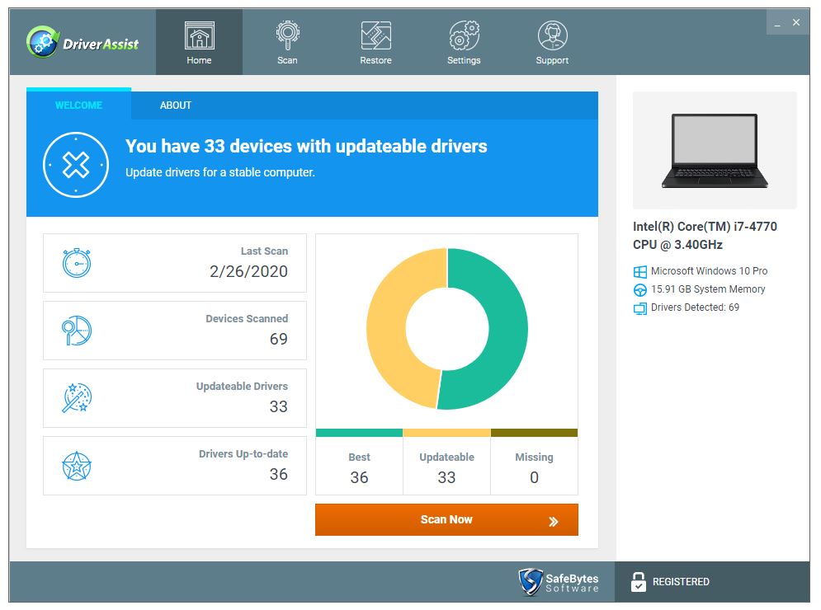Click the Last Scan stopwatch icon
Image resolution: width=821 pixels, height=610 pixels.
[77, 263]
